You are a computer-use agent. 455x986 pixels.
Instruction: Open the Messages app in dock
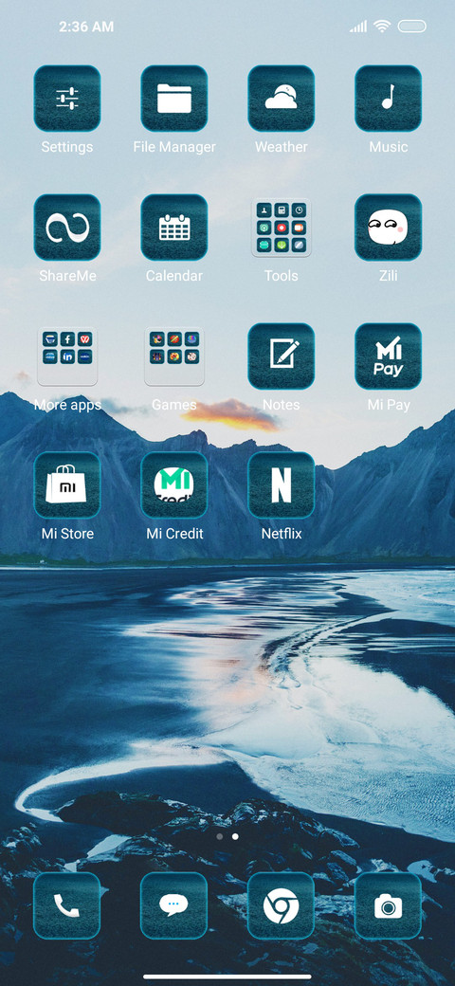click(174, 905)
